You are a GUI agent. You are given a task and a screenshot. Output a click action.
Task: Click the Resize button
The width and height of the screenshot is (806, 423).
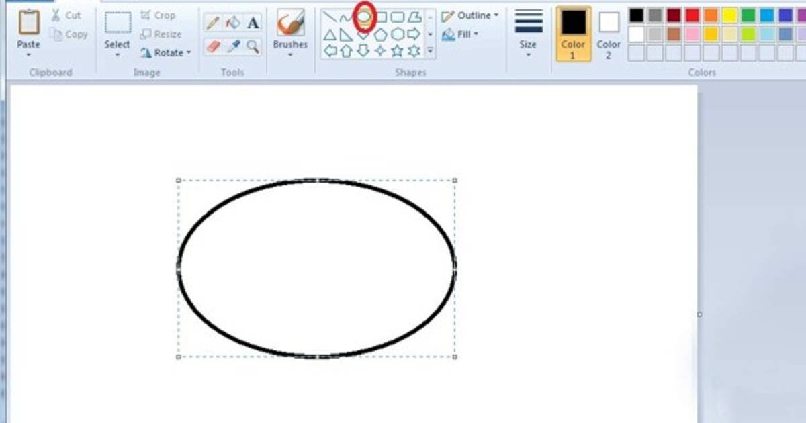161,34
